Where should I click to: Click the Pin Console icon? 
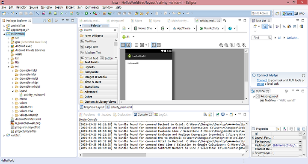click(x=217, y=114)
